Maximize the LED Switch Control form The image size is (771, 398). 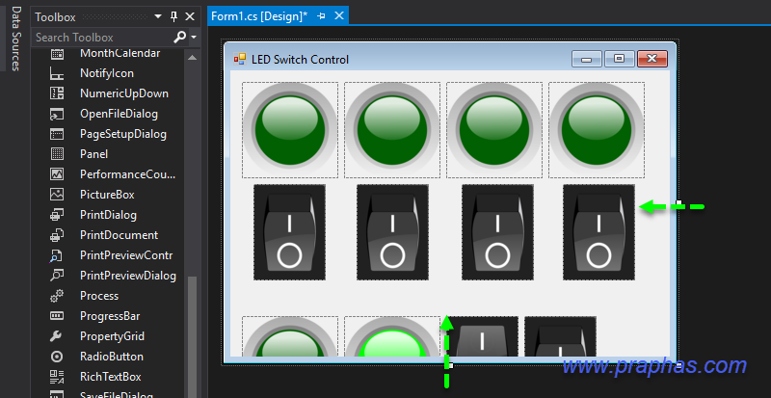click(x=619, y=59)
